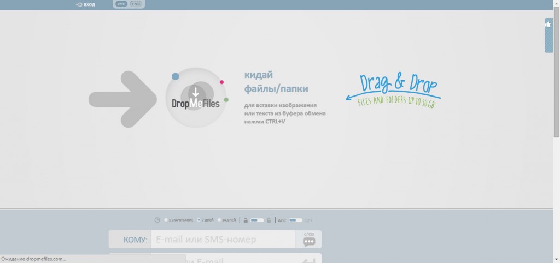This screenshot has height=263, width=560.
Task: Select 7 дней storage option
Action: pos(206,220)
